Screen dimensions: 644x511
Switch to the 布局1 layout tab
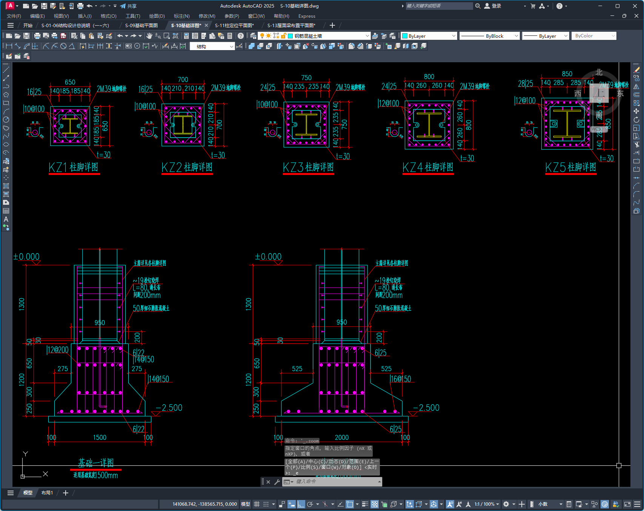47,493
